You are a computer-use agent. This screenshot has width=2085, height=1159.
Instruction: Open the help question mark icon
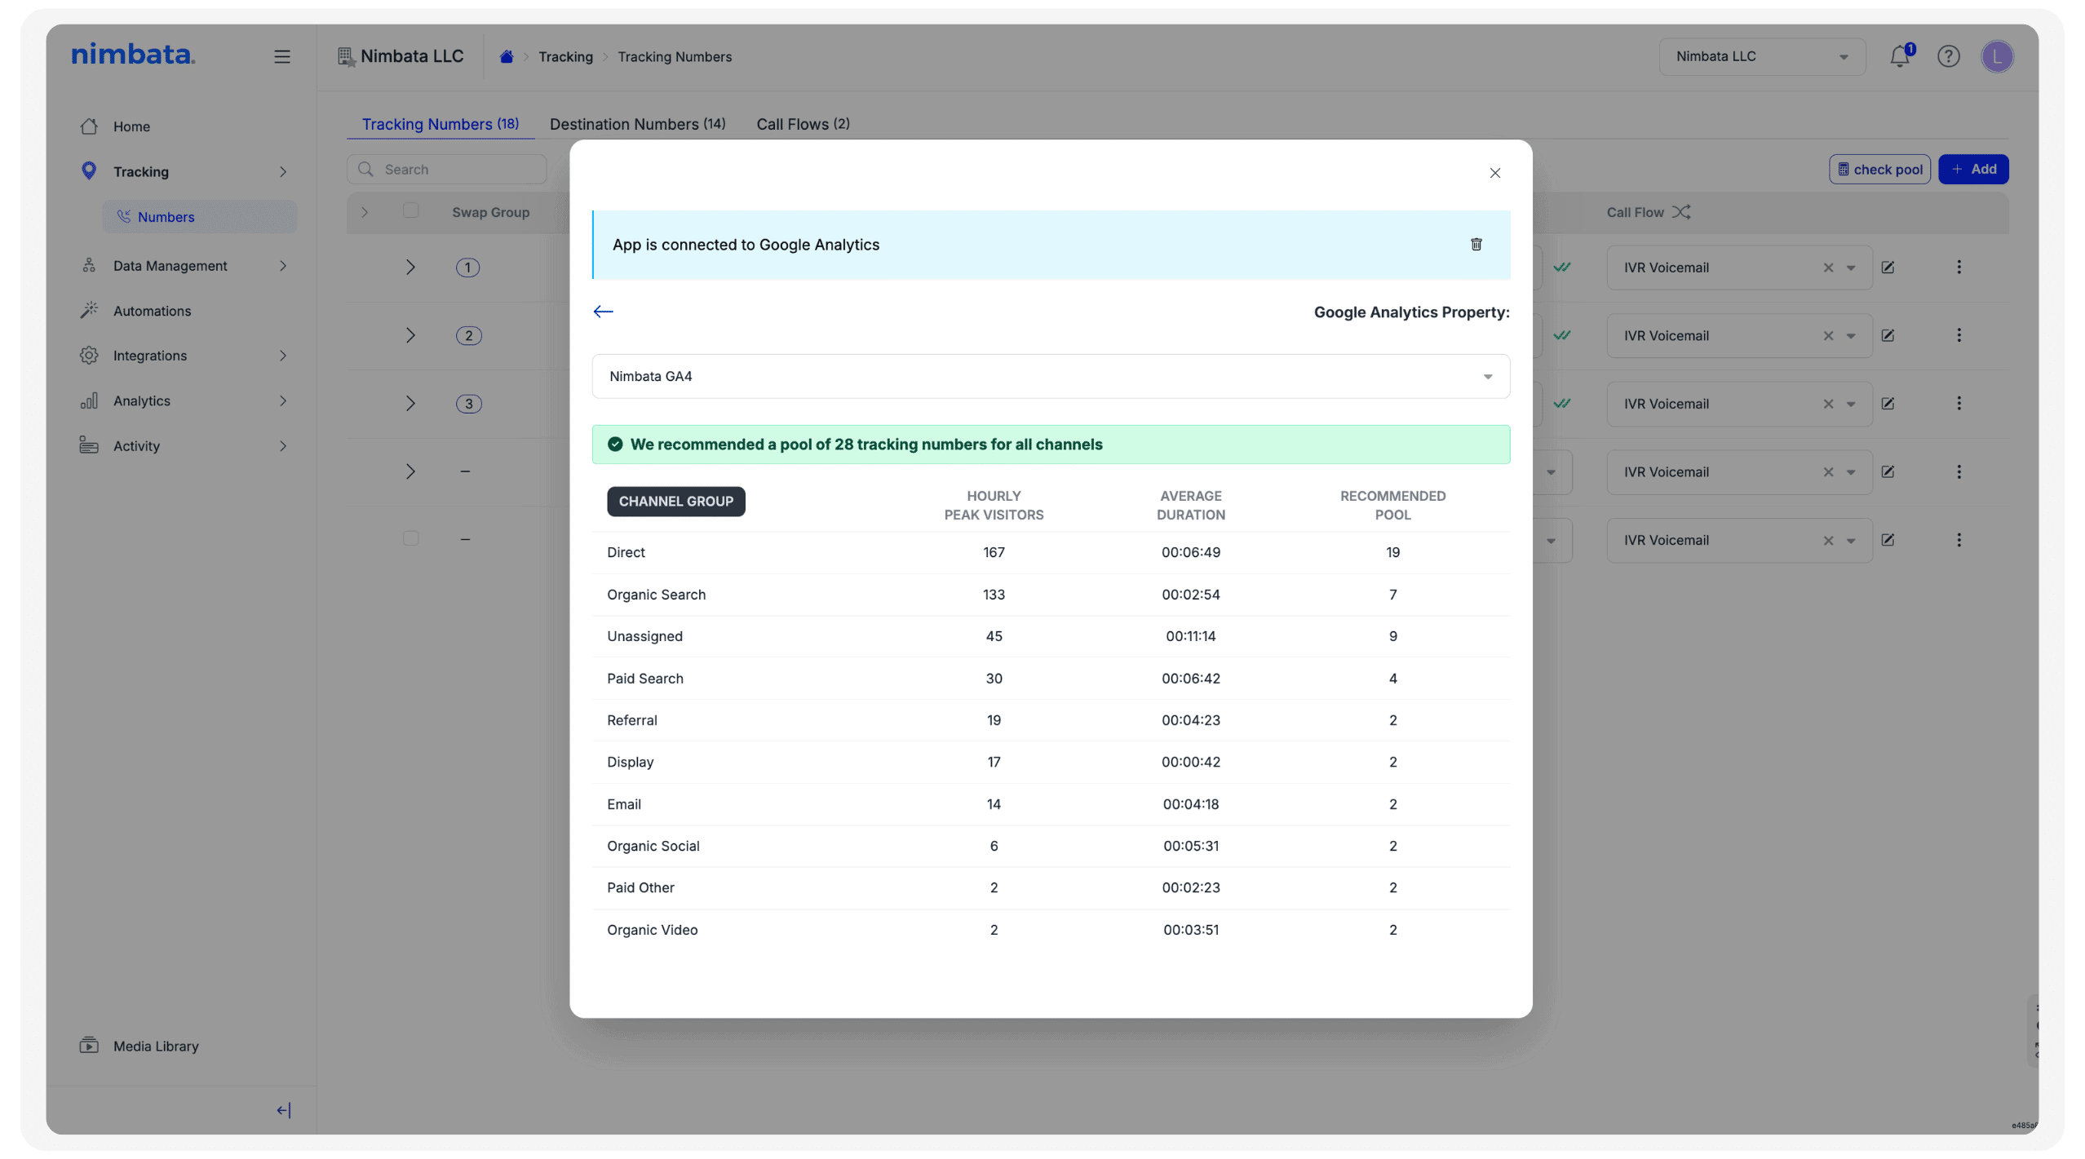pos(1948,56)
